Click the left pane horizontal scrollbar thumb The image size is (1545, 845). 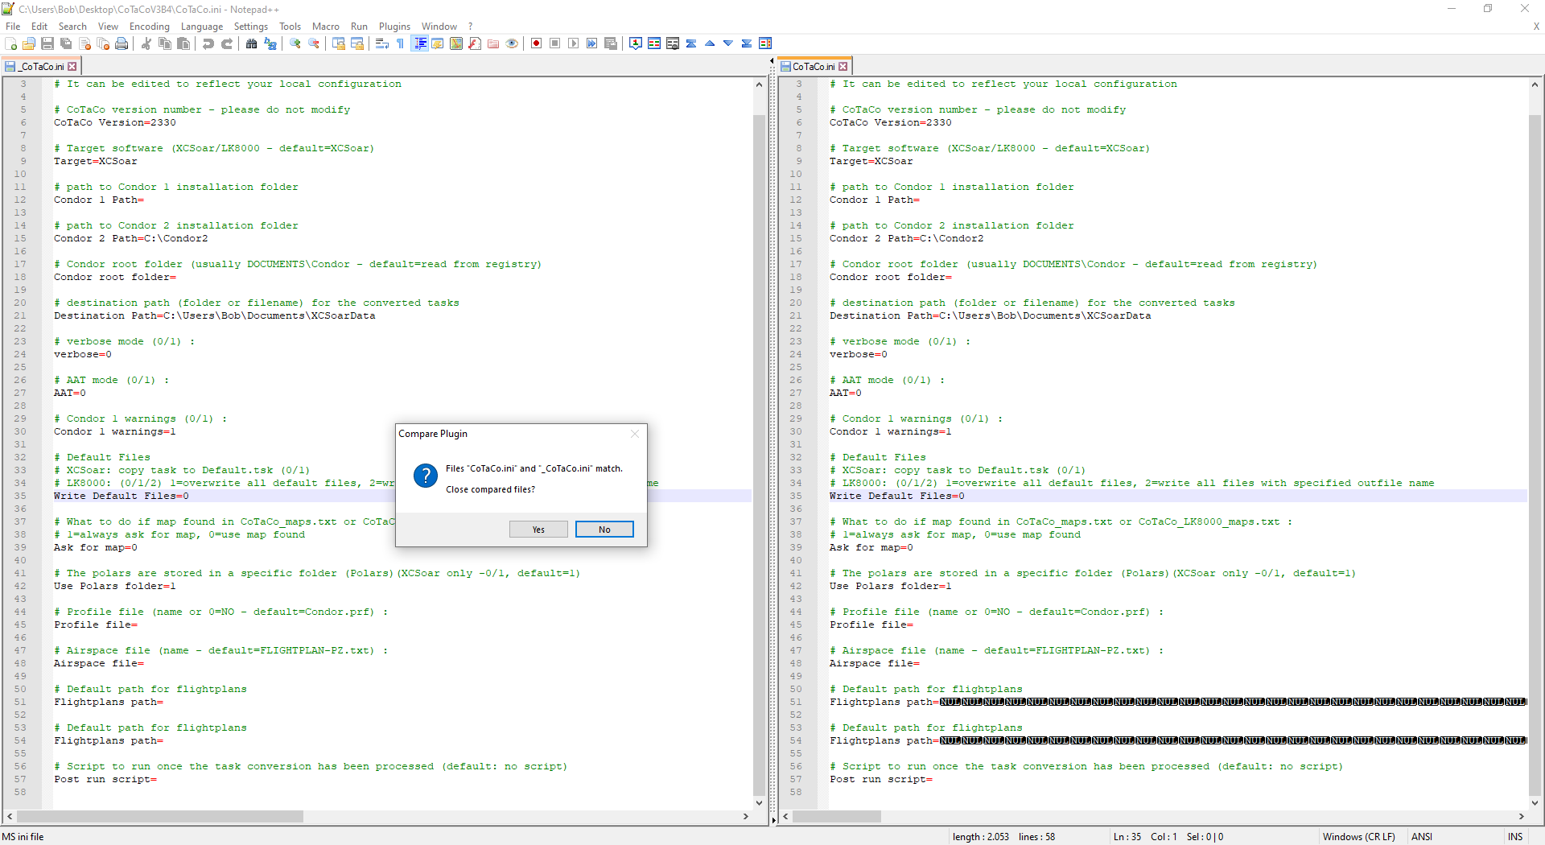tap(160, 817)
